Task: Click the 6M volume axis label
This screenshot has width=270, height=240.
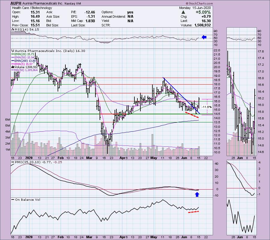Action: pyautogui.click(x=7, y=119)
